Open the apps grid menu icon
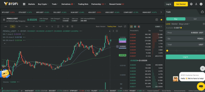205x92 pixels. click(x=24, y=4)
